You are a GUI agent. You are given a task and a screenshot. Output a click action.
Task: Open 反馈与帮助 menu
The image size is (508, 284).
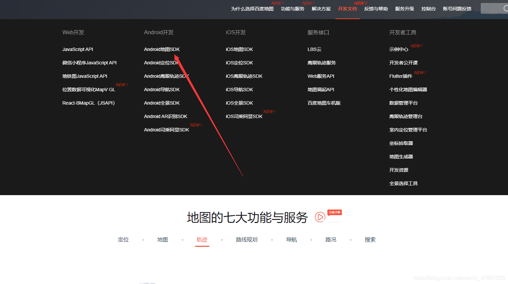pos(376,9)
